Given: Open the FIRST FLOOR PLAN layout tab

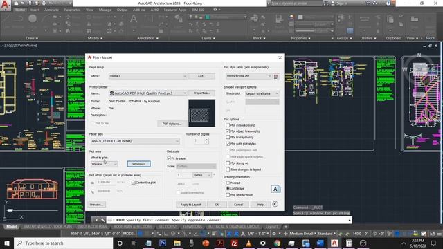Looking at the screenshot, I should point(93,227).
